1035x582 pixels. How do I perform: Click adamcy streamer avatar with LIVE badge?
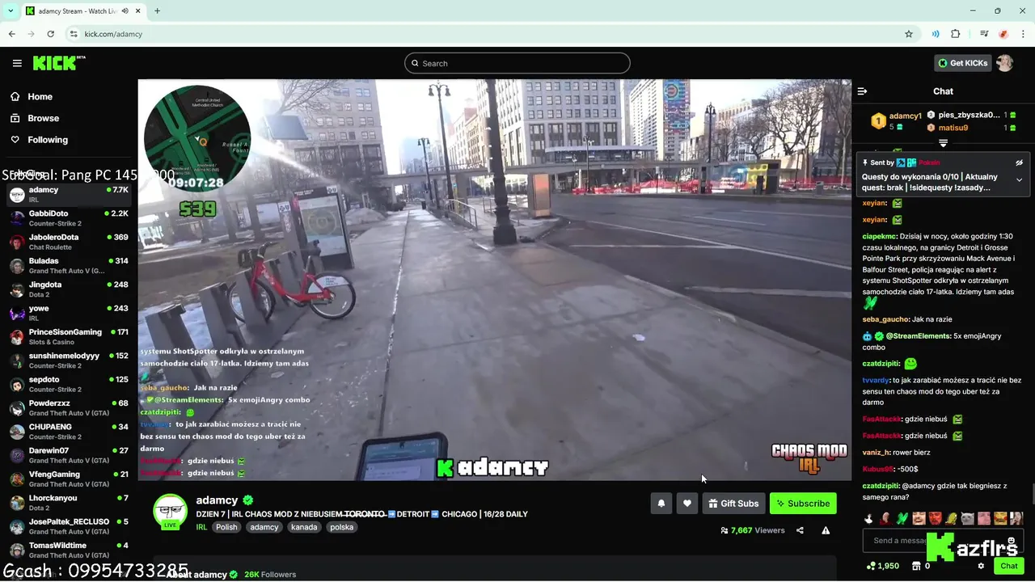tap(170, 512)
